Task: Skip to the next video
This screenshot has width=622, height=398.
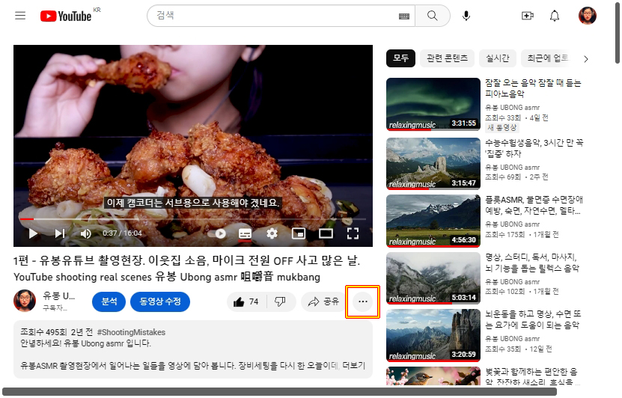Action: [60, 233]
